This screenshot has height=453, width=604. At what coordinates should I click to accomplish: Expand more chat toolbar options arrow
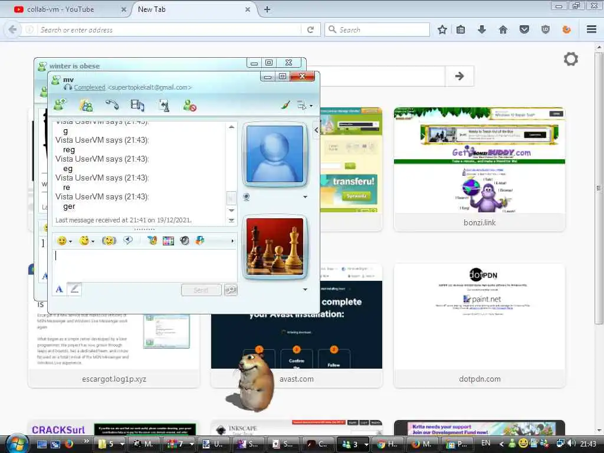coord(232,241)
